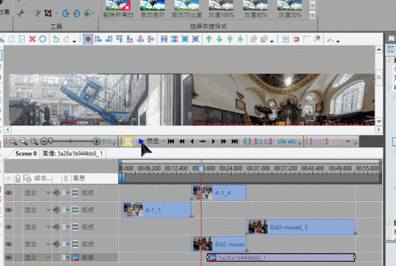Image resolution: width=396 pixels, height=266 pixels.
Task: Apply the 灰度100% quick style
Action: pos(221,9)
